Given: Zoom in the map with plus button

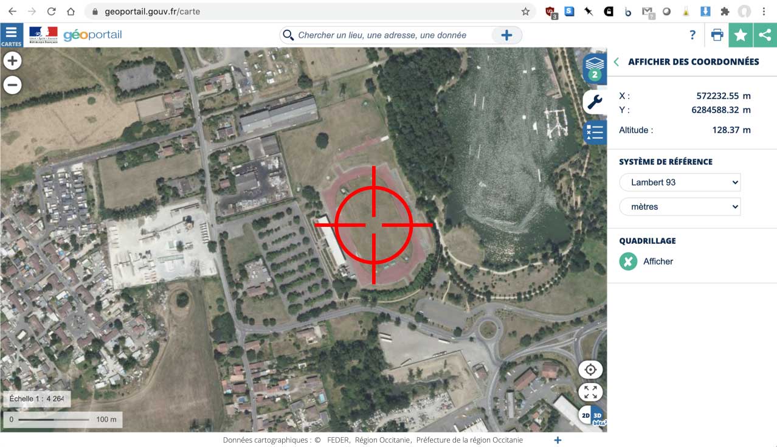Looking at the screenshot, I should coord(12,61).
